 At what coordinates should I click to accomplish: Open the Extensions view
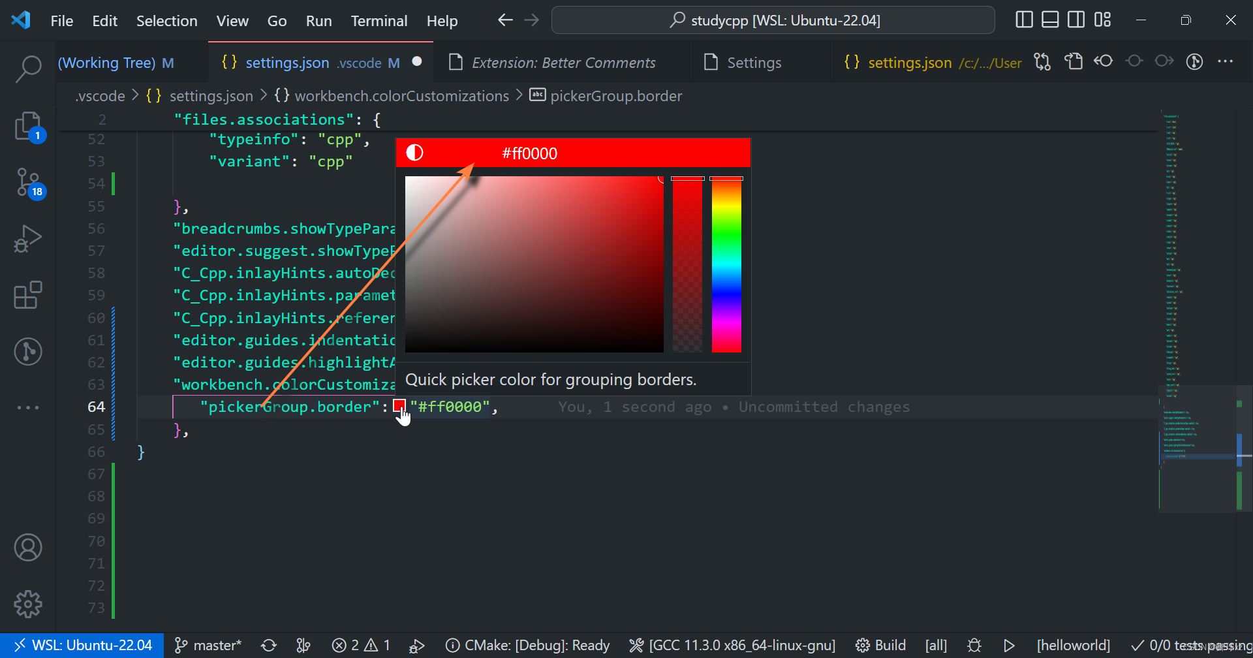pyautogui.click(x=28, y=295)
